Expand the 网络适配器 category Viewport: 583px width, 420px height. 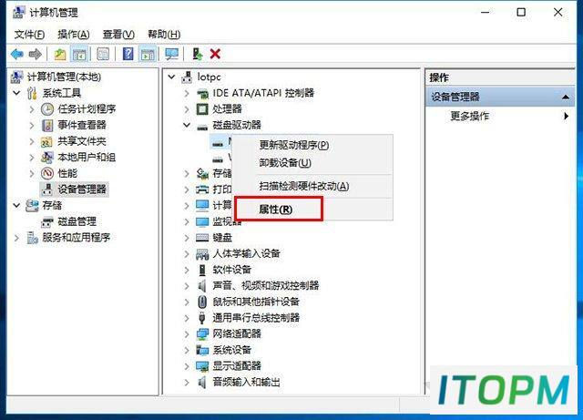tap(187, 333)
